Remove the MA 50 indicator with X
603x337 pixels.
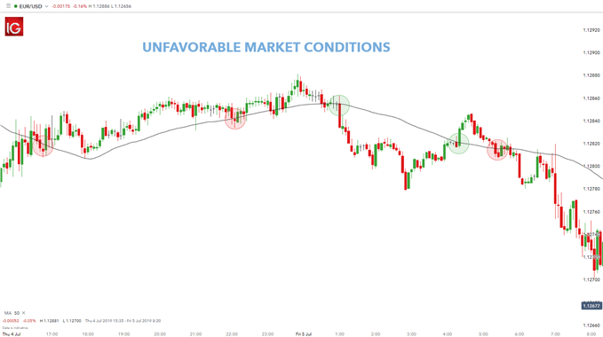(23, 313)
